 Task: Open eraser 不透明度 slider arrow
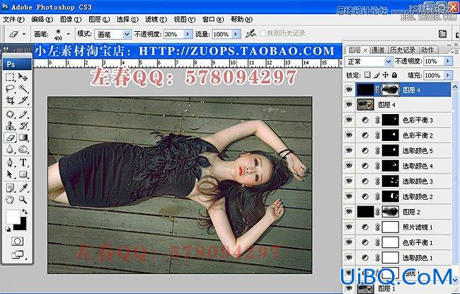[188, 34]
